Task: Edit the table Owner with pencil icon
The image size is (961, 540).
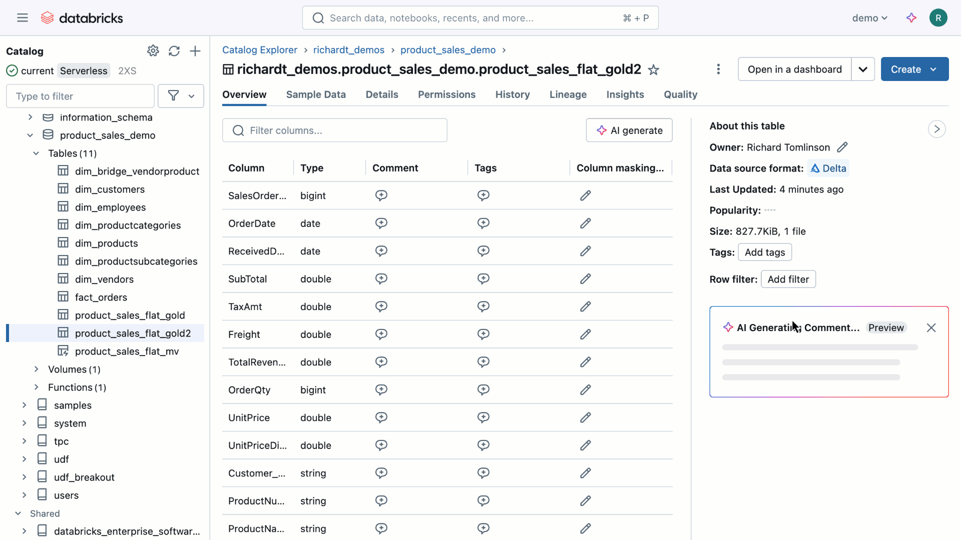Action: click(x=842, y=147)
